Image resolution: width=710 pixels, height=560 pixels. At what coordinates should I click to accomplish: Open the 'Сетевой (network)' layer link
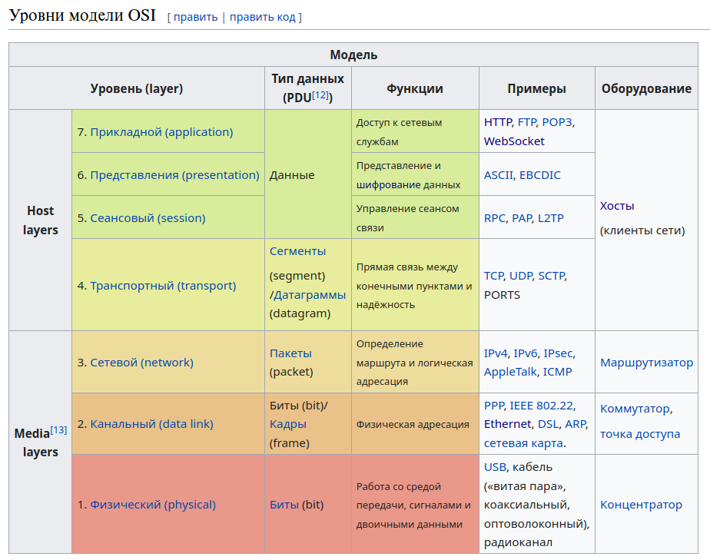(x=141, y=363)
